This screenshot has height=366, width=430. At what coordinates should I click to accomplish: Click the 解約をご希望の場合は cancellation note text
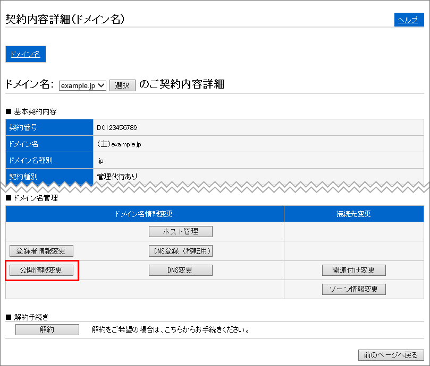coord(170,329)
